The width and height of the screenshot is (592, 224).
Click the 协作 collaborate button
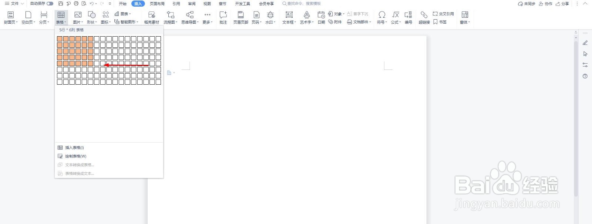coord(546,4)
